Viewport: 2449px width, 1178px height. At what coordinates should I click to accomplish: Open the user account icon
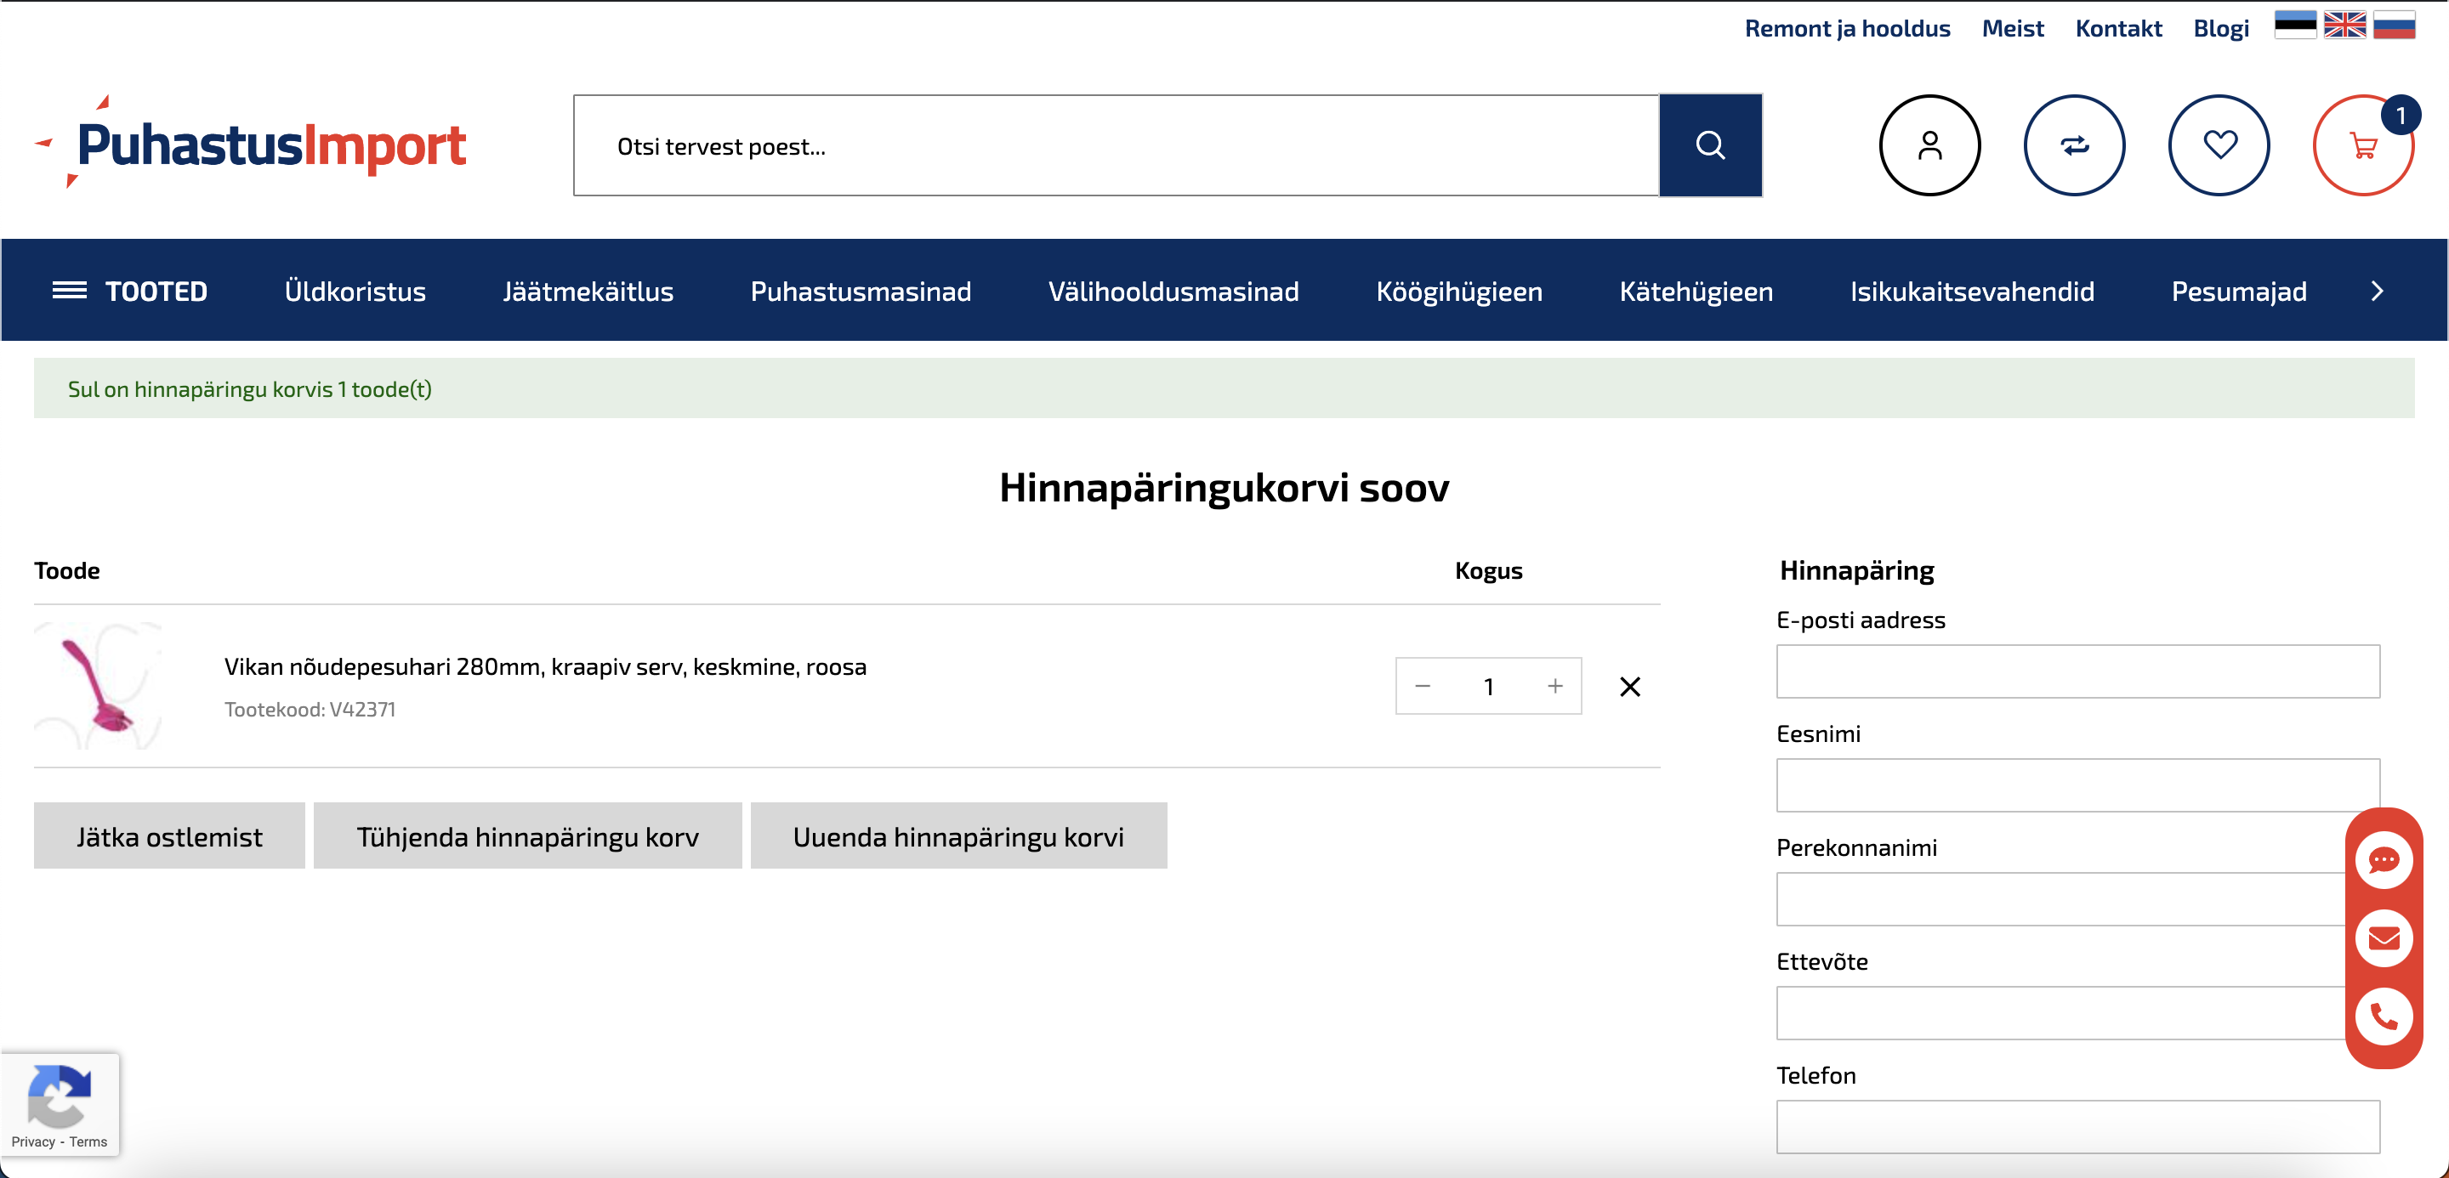pos(1930,145)
